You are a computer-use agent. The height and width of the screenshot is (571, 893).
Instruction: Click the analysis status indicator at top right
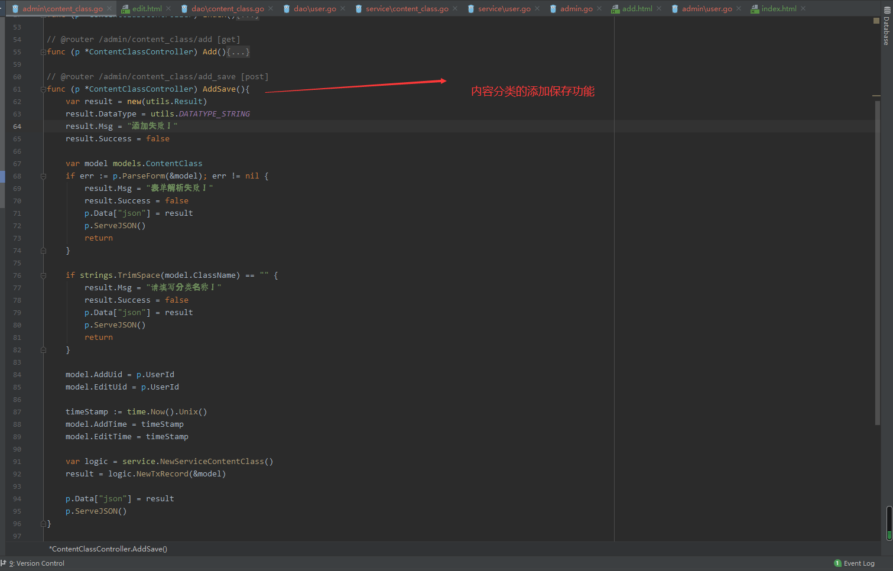tap(876, 21)
